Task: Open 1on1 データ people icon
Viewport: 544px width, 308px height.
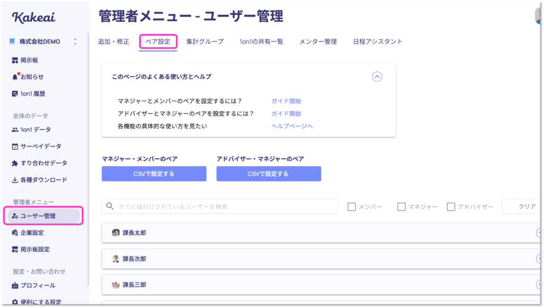Action: pyautogui.click(x=15, y=130)
